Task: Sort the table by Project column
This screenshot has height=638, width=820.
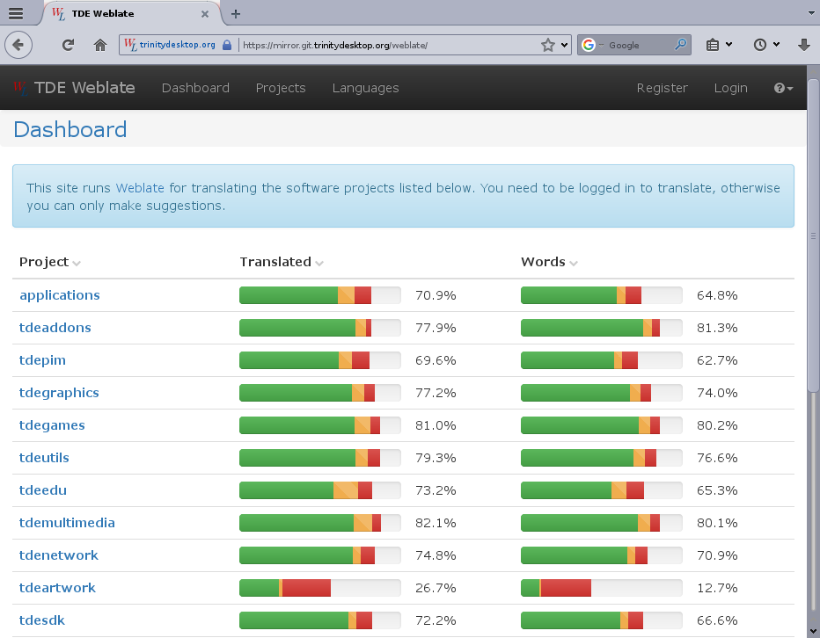Action: (49, 262)
